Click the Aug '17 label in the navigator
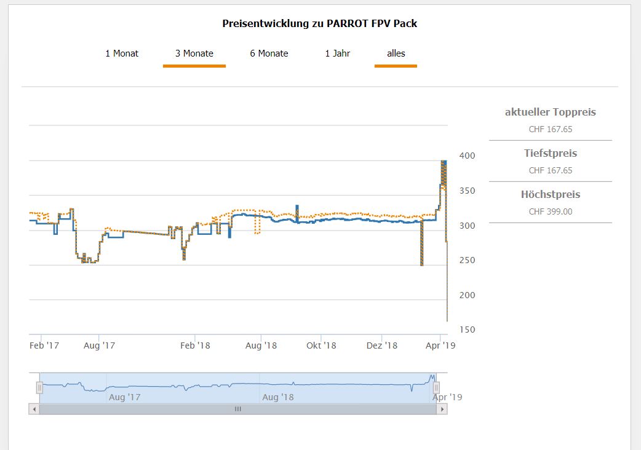Screen dimensions: 641x450 click(x=124, y=397)
